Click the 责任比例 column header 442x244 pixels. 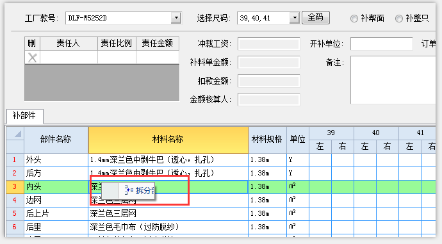click(x=117, y=44)
